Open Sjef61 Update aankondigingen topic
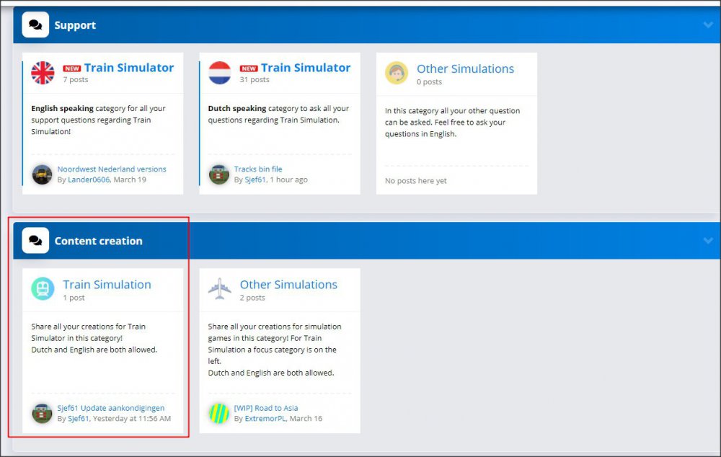This screenshot has height=457, width=721. [111, 408]
